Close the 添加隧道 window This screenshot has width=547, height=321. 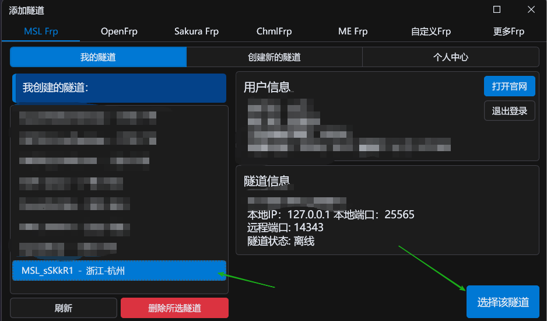pyautogui.click(x=531, y=10)
